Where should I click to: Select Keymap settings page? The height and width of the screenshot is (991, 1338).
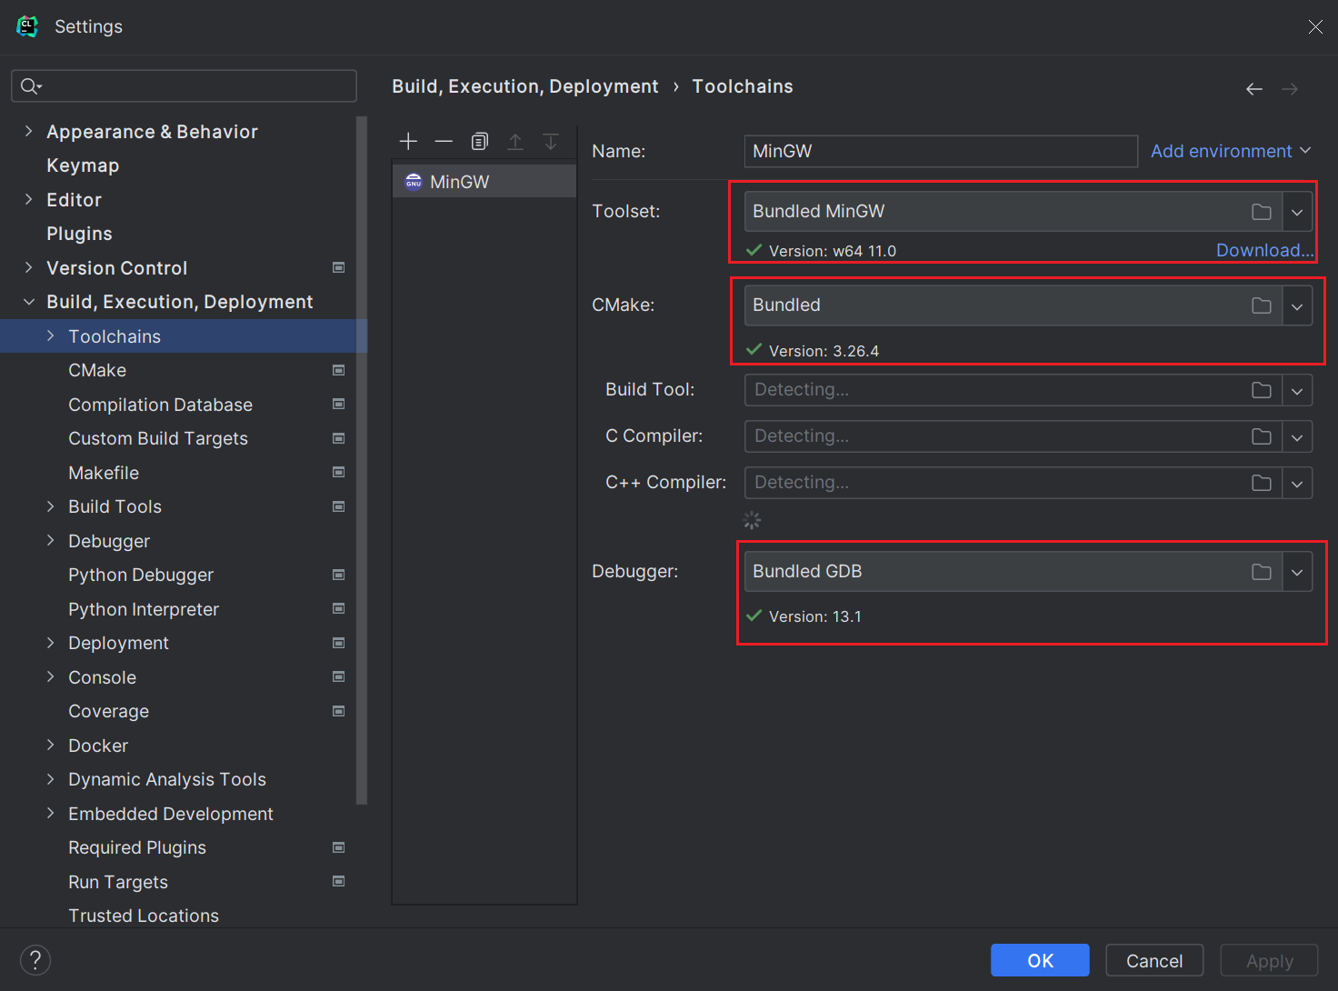[x=83, y=165]
